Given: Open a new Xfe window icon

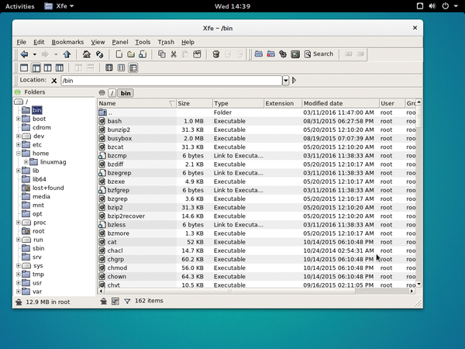Looking at the screenshot, I should (x=259, y=54).
